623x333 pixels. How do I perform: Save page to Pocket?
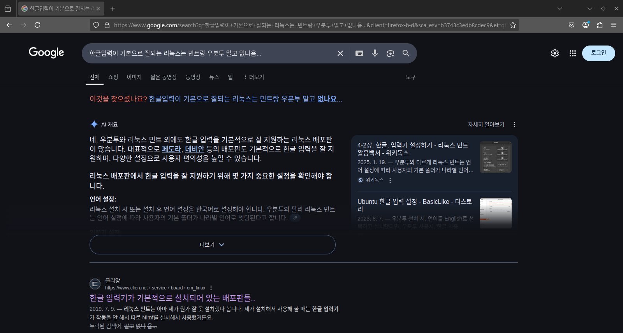point(572,25)
